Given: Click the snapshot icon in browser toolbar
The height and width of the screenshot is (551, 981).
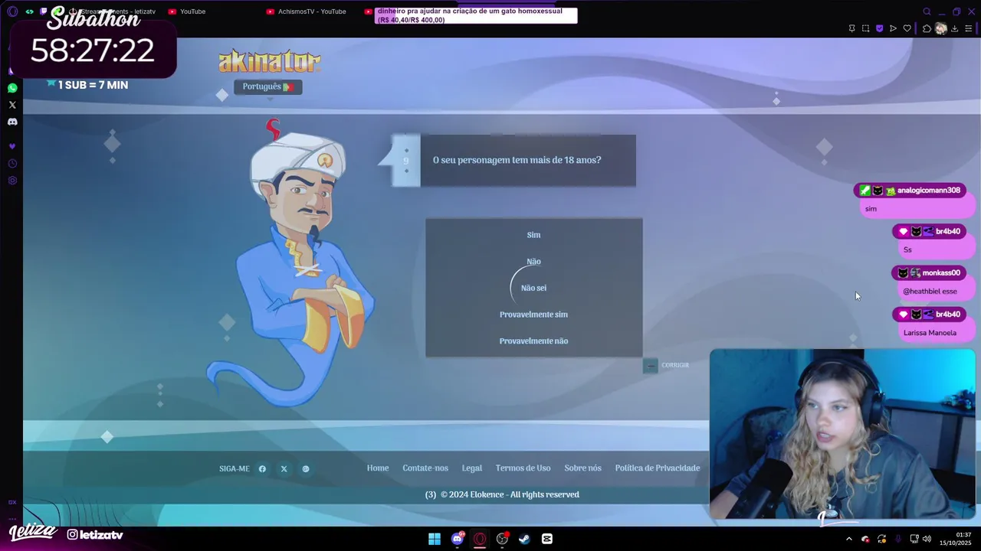Looking at the screenshot, I should (x=865, y=28).
